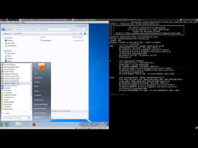Expand the FileZilla Server folder
The image size is (198, 148).
[9, 97]
